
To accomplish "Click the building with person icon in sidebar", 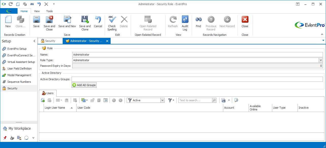I will pos(19,138).
